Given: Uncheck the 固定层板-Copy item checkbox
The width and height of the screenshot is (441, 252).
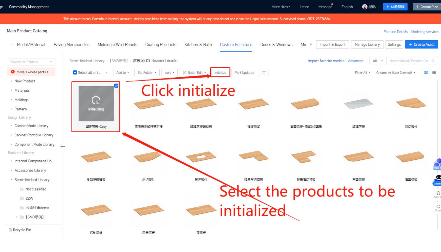Looking at the screenshot, I should pos(116,86).
